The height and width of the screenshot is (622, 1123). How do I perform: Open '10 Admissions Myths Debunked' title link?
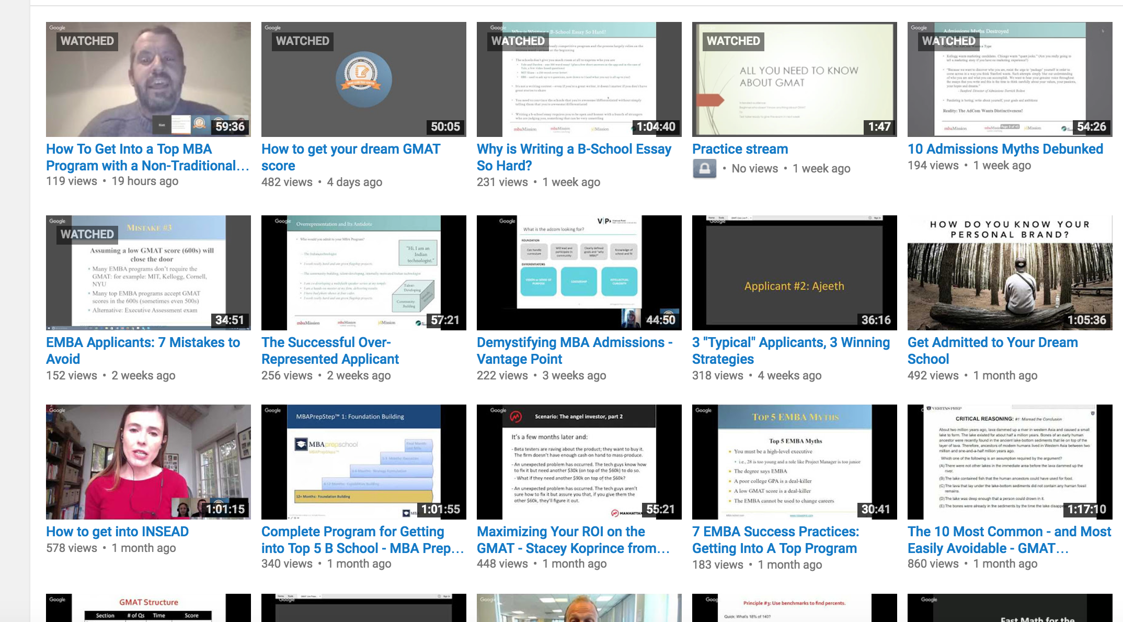(x=1005, y=149)
